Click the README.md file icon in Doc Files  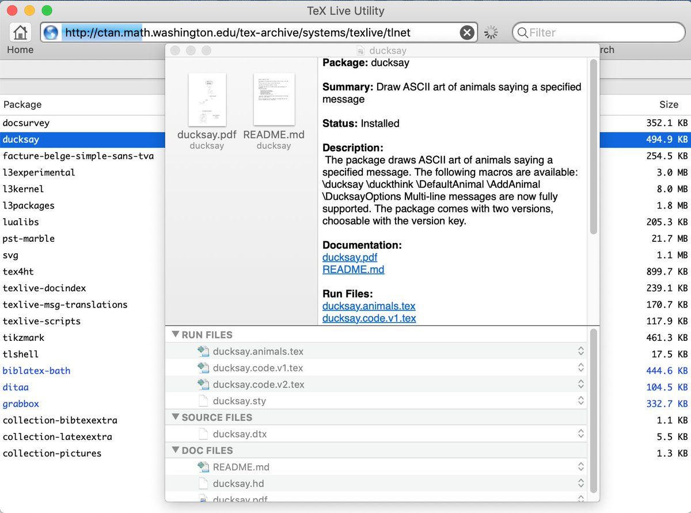(203, 467)
